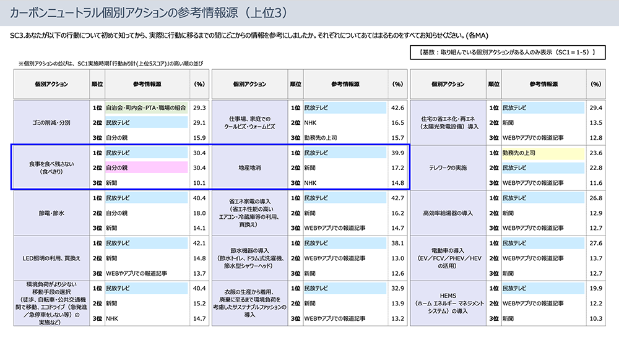Select the 省エネ家電の導入 action cell
Screen dimensions: 619x340
(249, 213)
